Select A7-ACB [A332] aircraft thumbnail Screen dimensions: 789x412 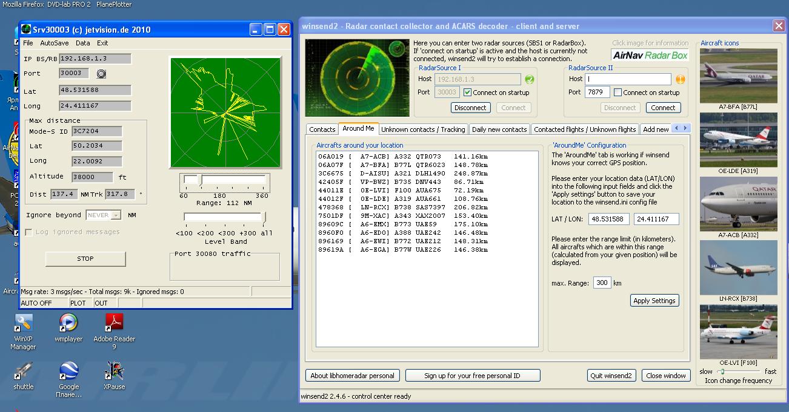pos(738,204)
